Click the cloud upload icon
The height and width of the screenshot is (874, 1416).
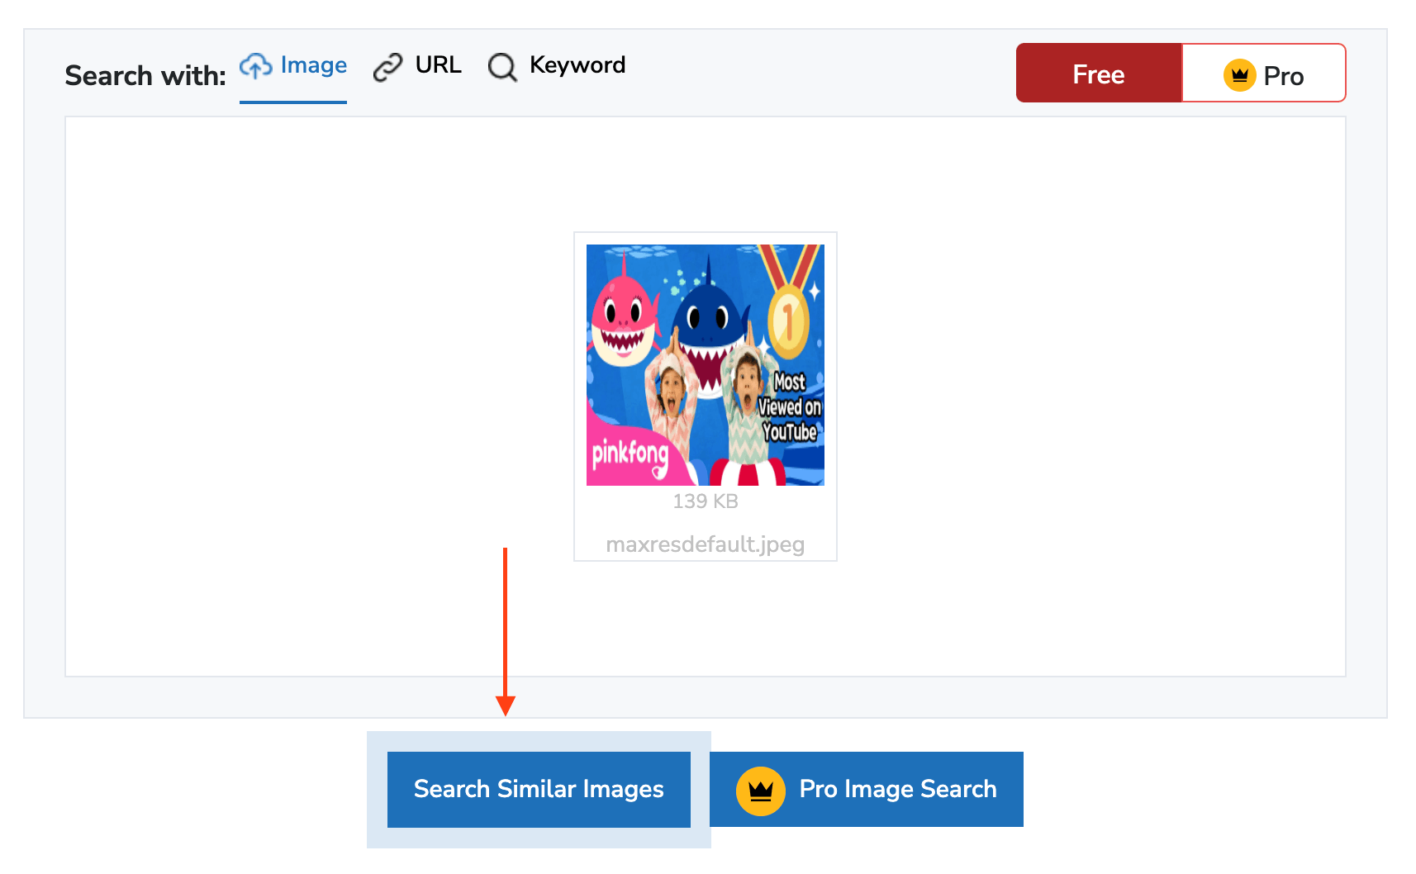[255, 66]
